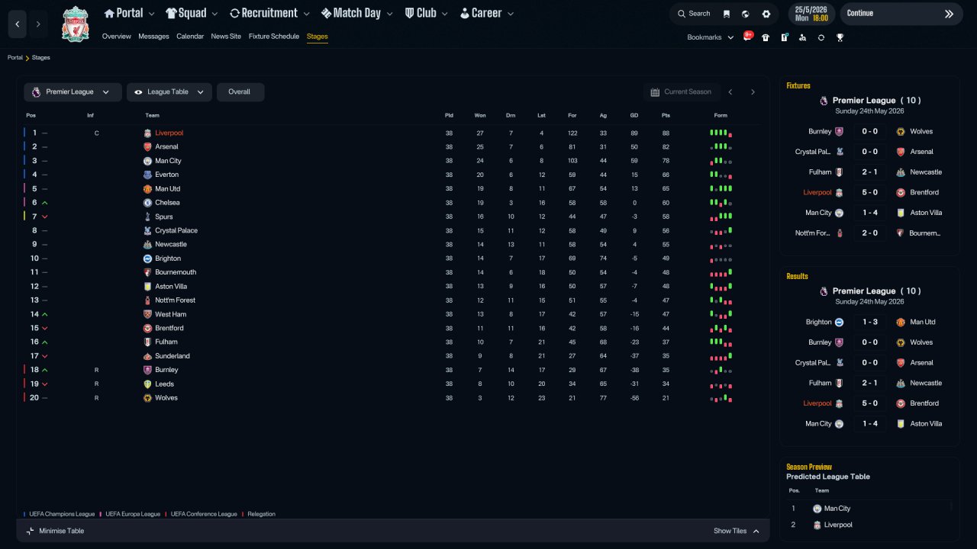Click the Sunderland badge in the league table
Screen dimensions: 977x549
pos(148,356)
